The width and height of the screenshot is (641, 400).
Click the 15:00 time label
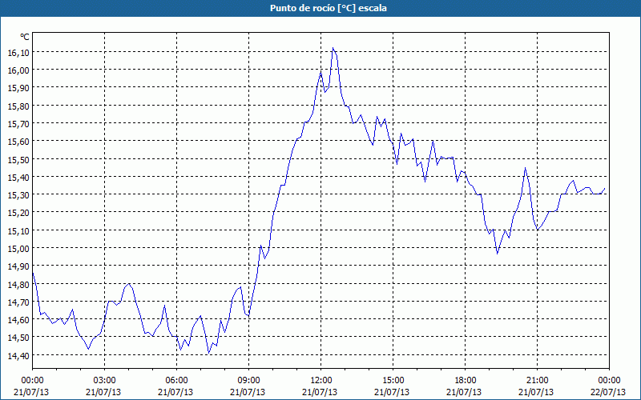(x=393, y=381)
